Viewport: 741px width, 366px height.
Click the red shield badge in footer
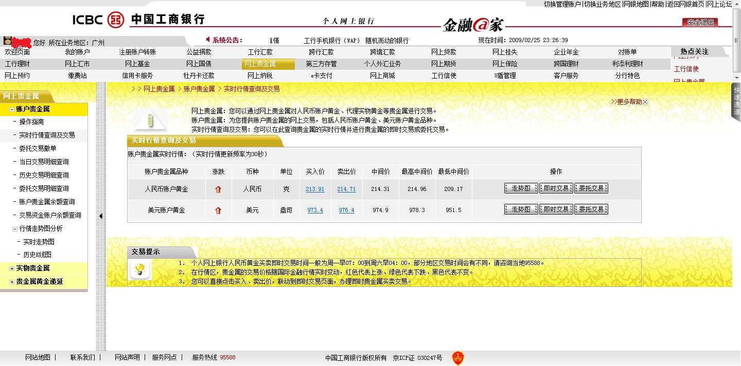coord(457,358)
